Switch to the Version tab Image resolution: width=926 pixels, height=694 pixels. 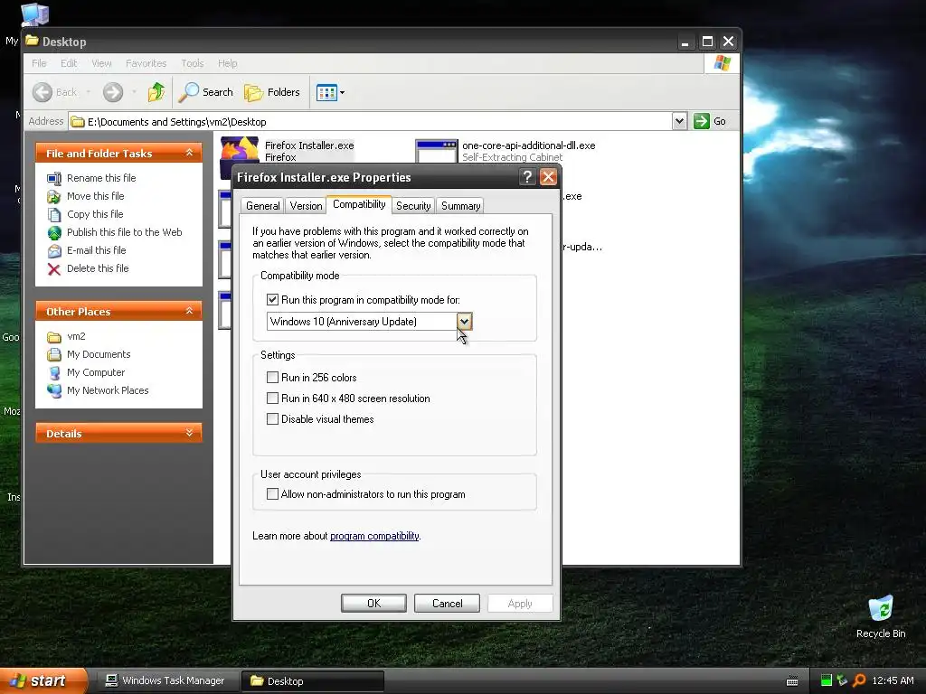coord(306,205)
